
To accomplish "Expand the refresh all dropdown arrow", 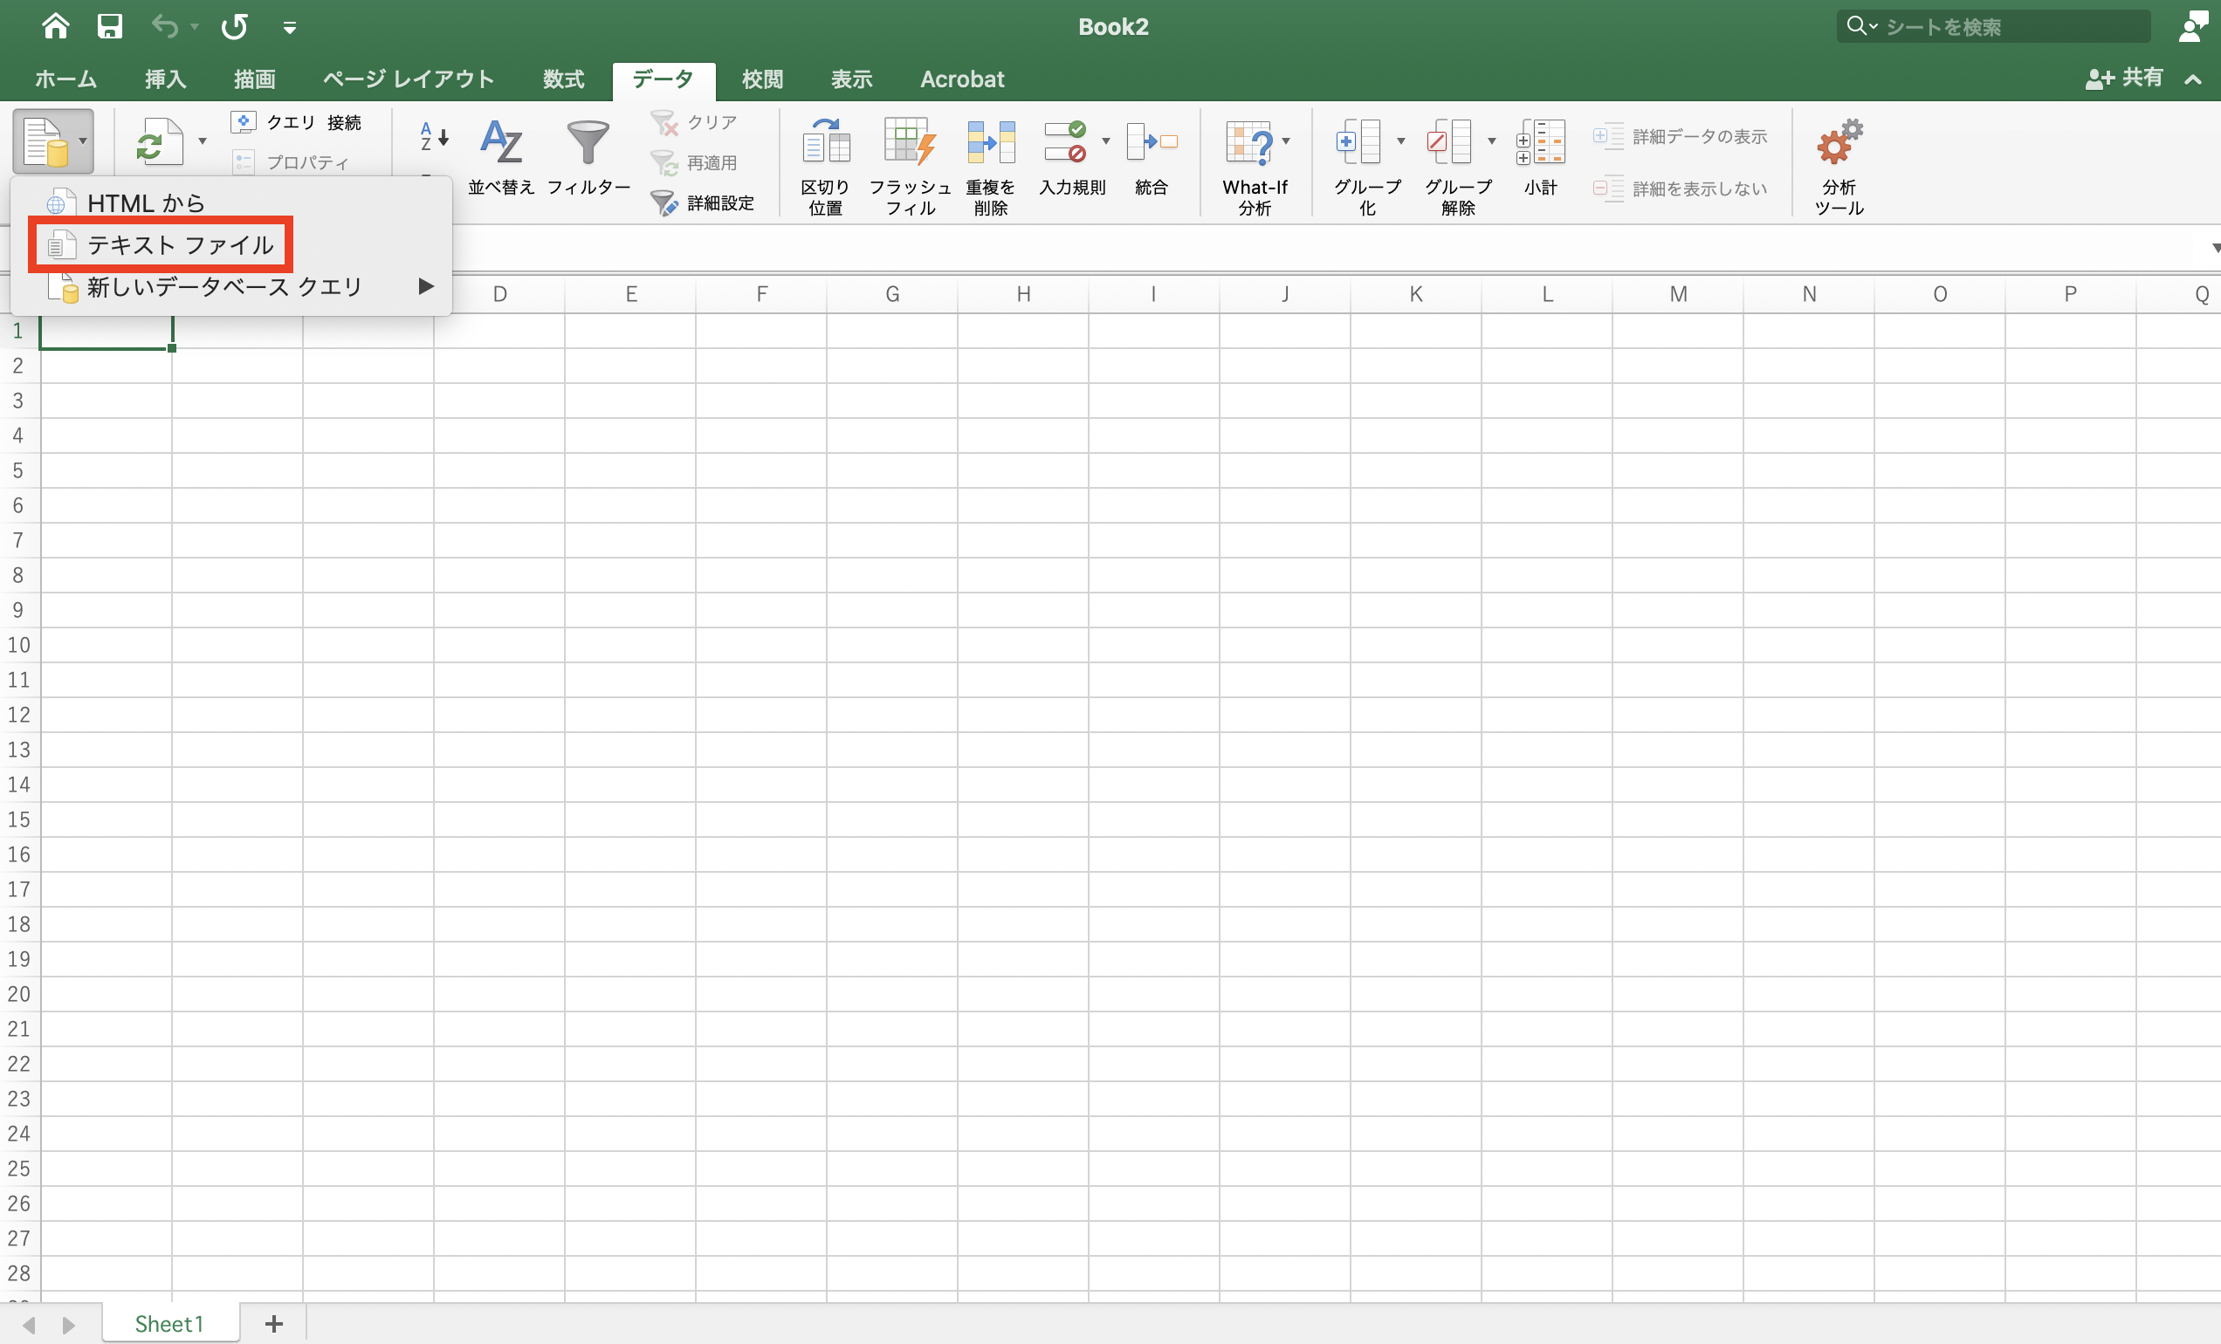I will 203,141.
